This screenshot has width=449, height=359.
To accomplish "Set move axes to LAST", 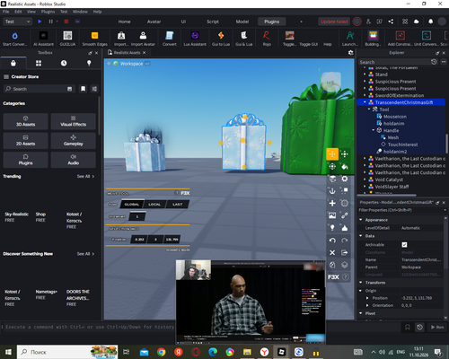I will click(178, 205).
